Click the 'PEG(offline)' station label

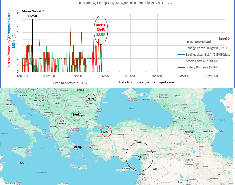pyautogui.click(x=83, y=147)
